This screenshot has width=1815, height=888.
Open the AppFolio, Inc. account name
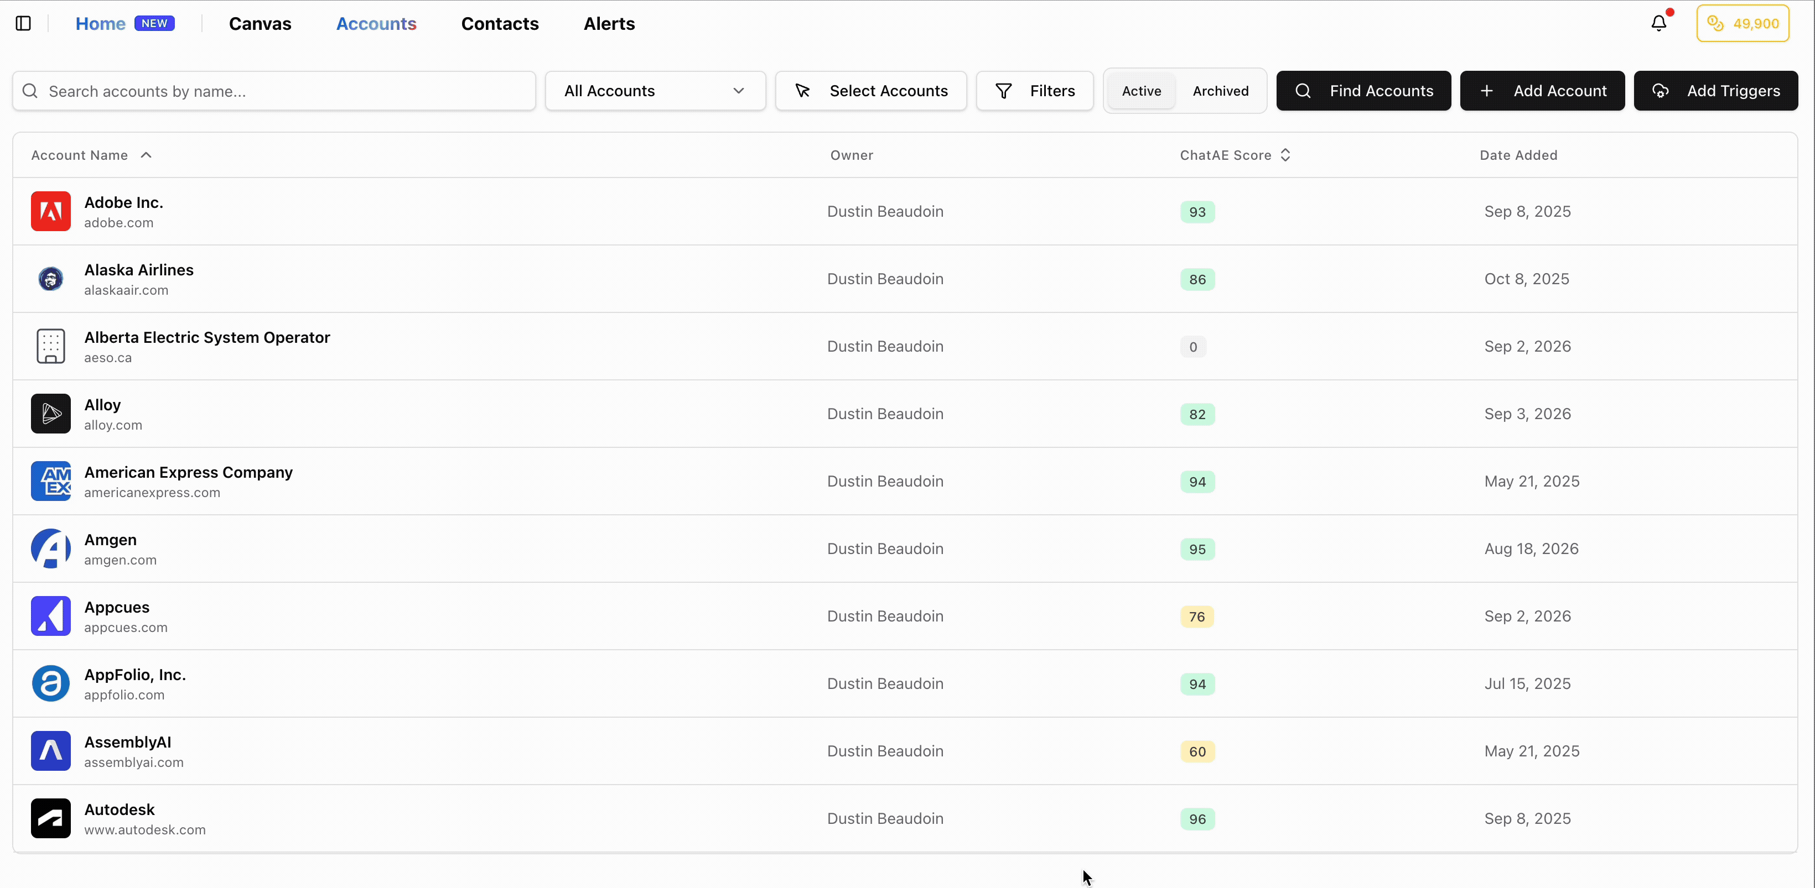pos(135,675)
